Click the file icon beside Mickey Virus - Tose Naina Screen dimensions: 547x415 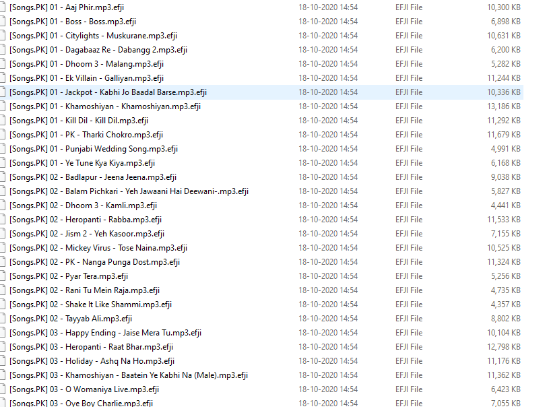(3, 248)
